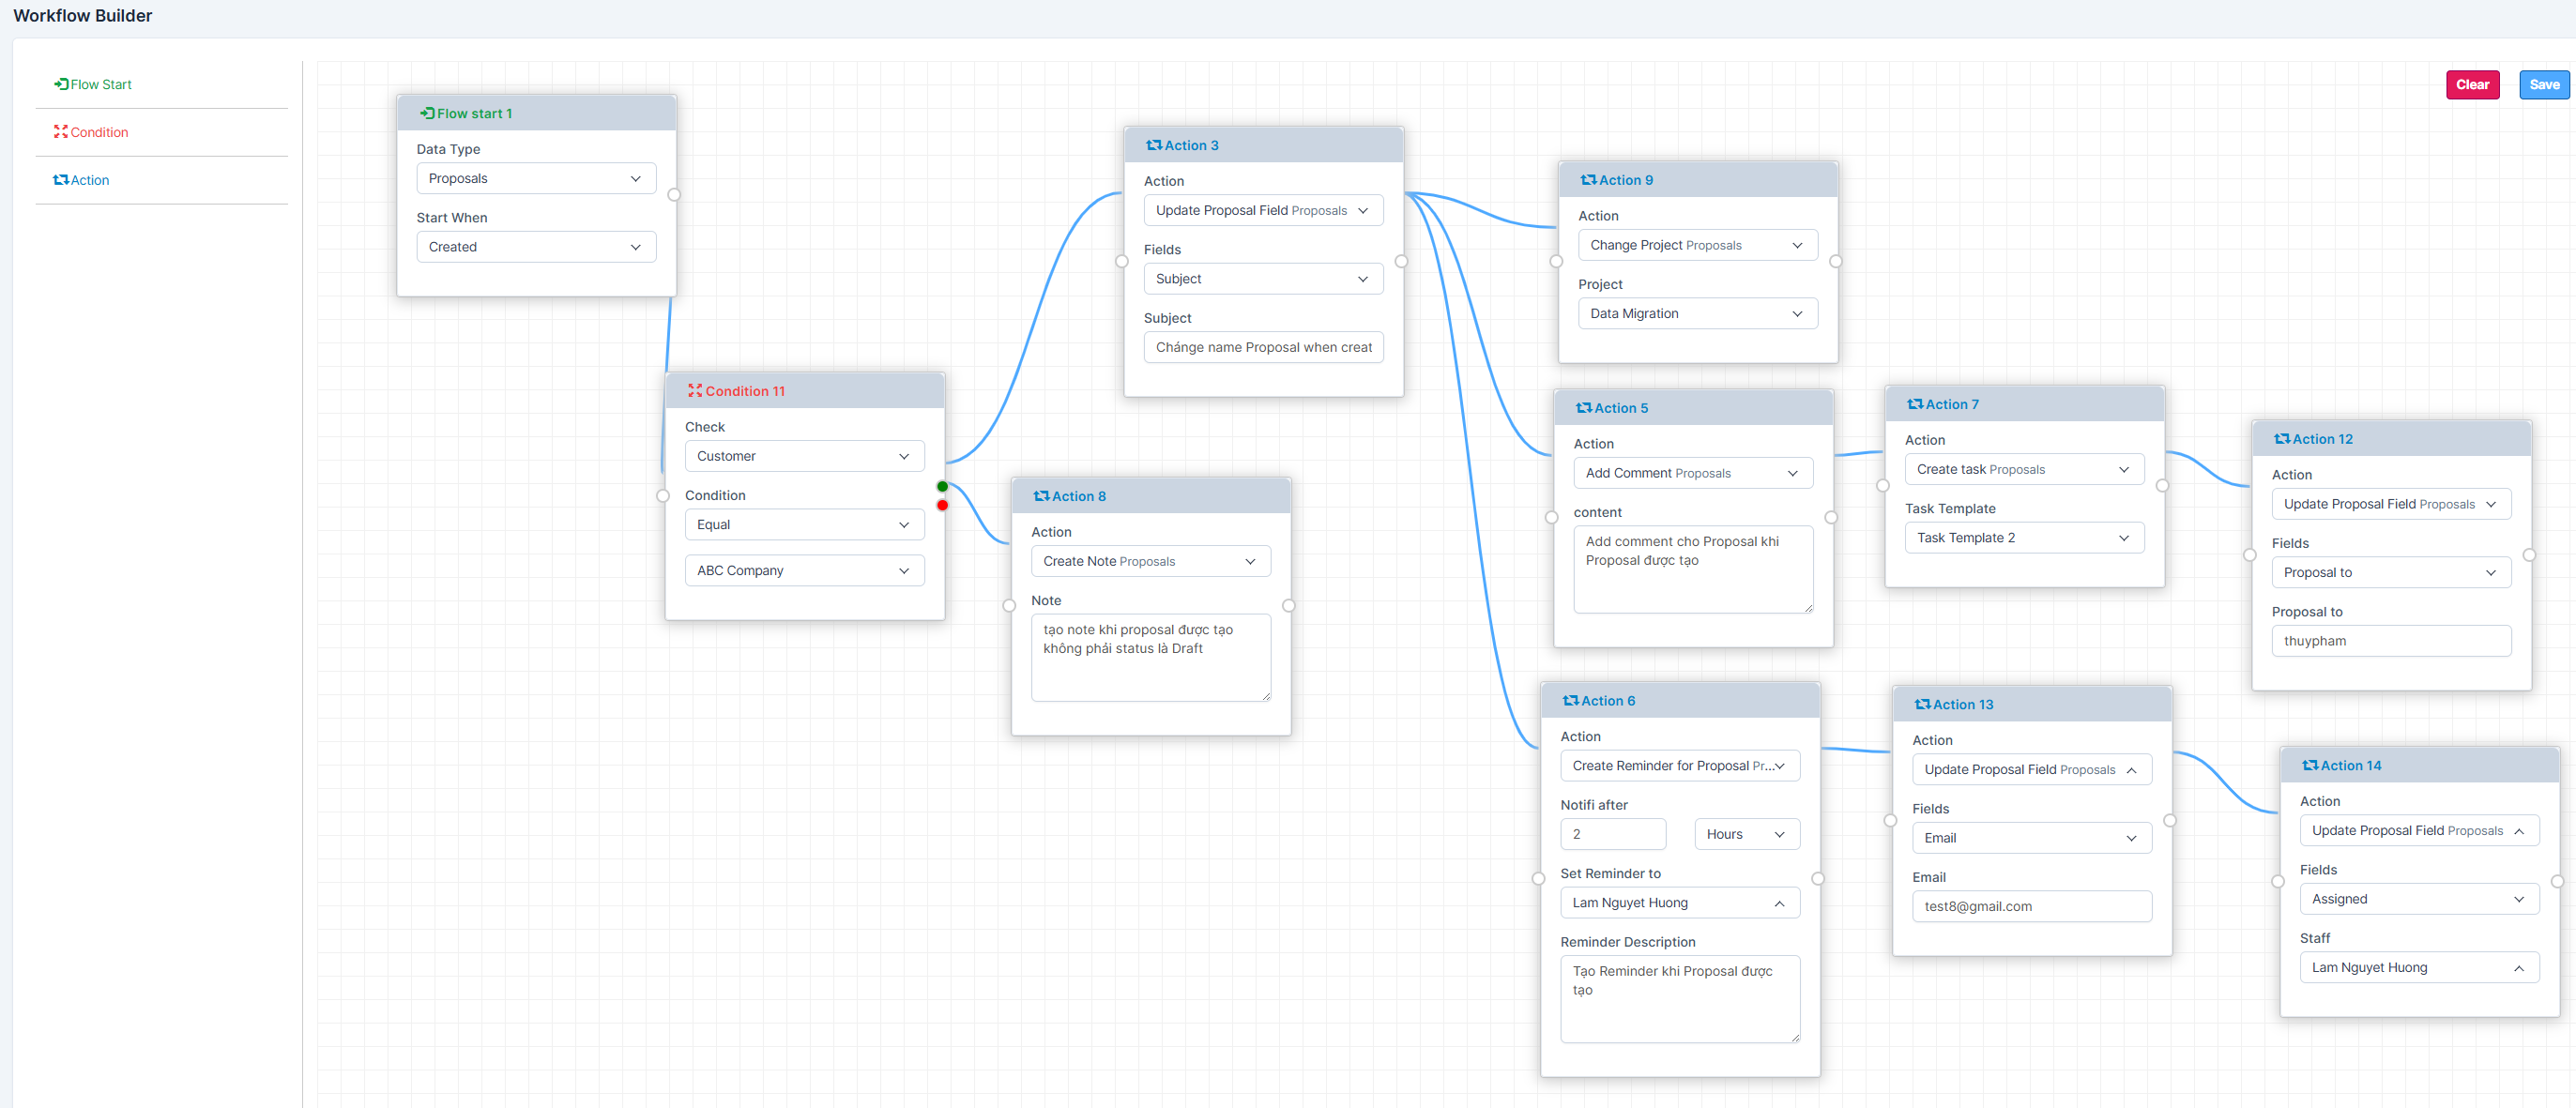Click the Reminder Description text area
The image size is (2576, 1108).
1679,998
